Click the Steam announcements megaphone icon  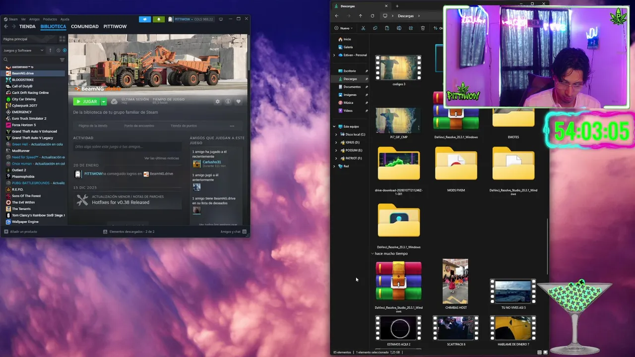click(145, 19)
